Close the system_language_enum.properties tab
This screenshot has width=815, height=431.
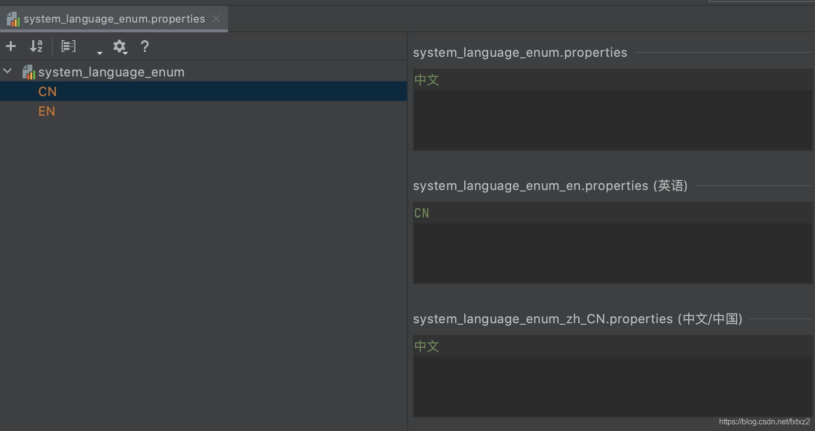pos(216,19)
